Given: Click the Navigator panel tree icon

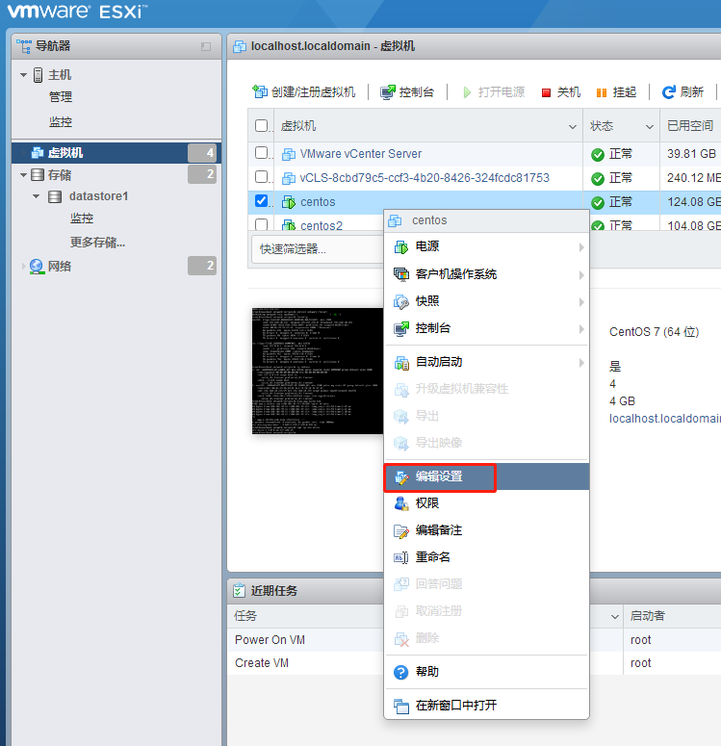Looking at the screenshot, I should tap(24, 46).
